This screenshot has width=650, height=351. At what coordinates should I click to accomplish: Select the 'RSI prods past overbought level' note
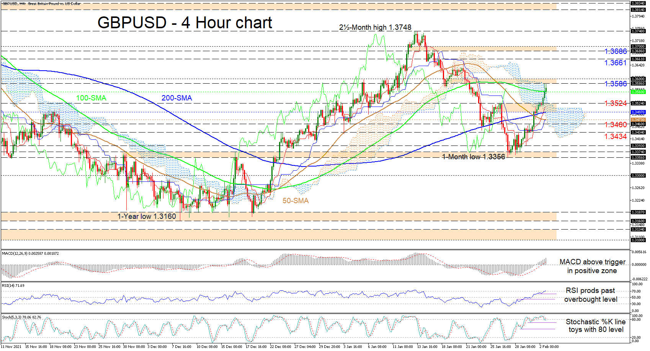[x=591, y=295]
